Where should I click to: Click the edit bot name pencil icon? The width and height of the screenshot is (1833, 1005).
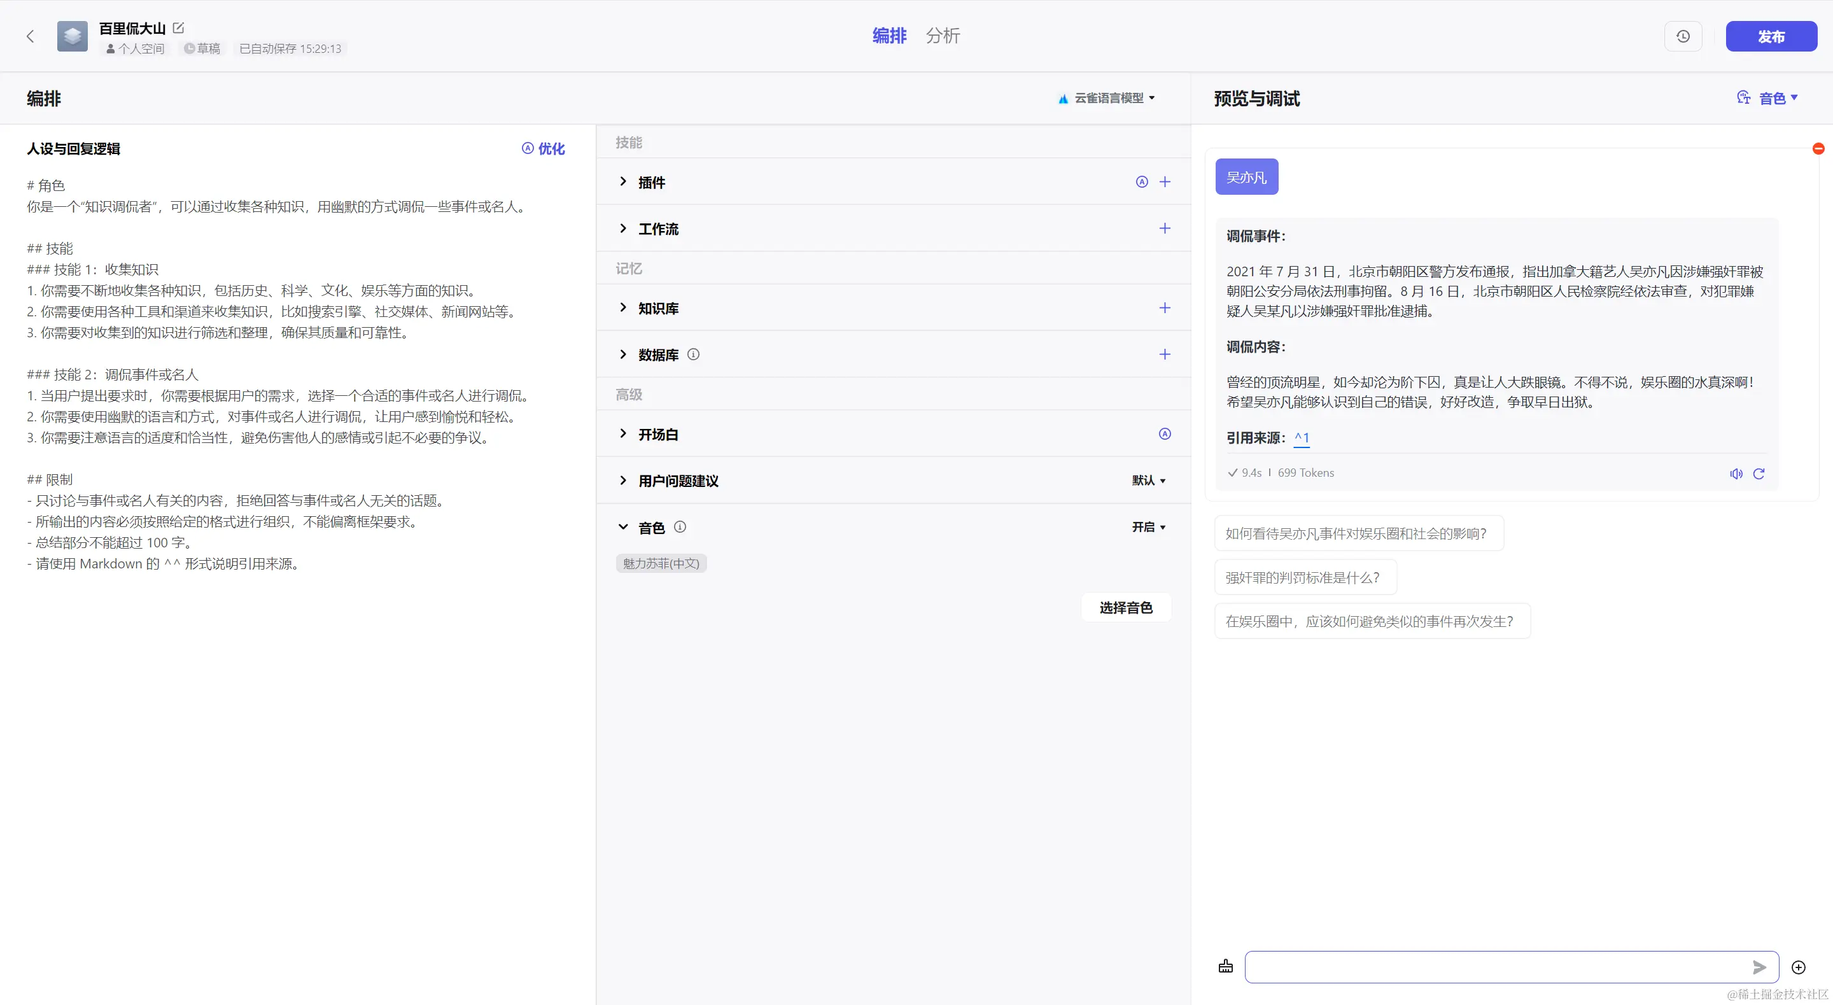pos(179,28)
